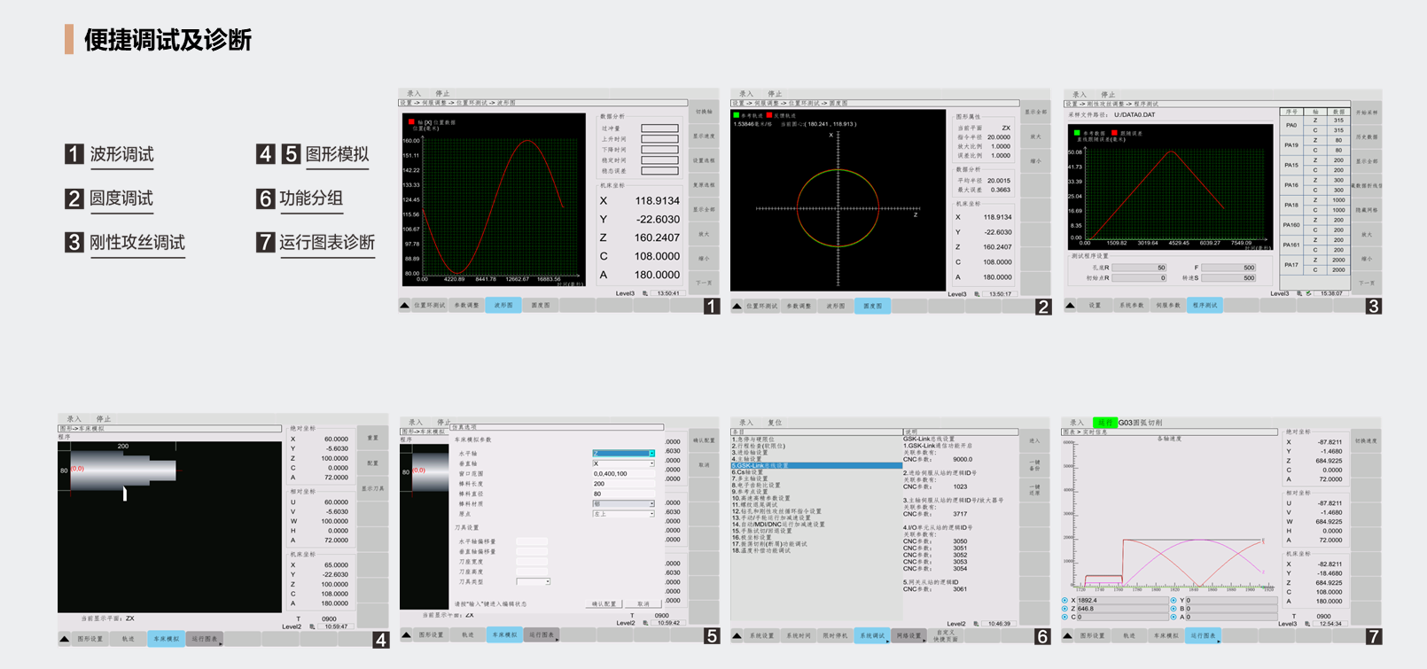1427x669 pixels.
Task: Switch to 圆度图 tab in waveform screen 1
Action: (541, 305)
